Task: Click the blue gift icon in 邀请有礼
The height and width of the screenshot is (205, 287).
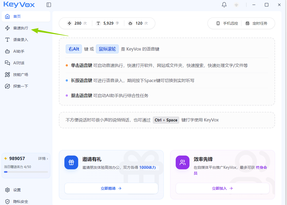Action: 71,162
